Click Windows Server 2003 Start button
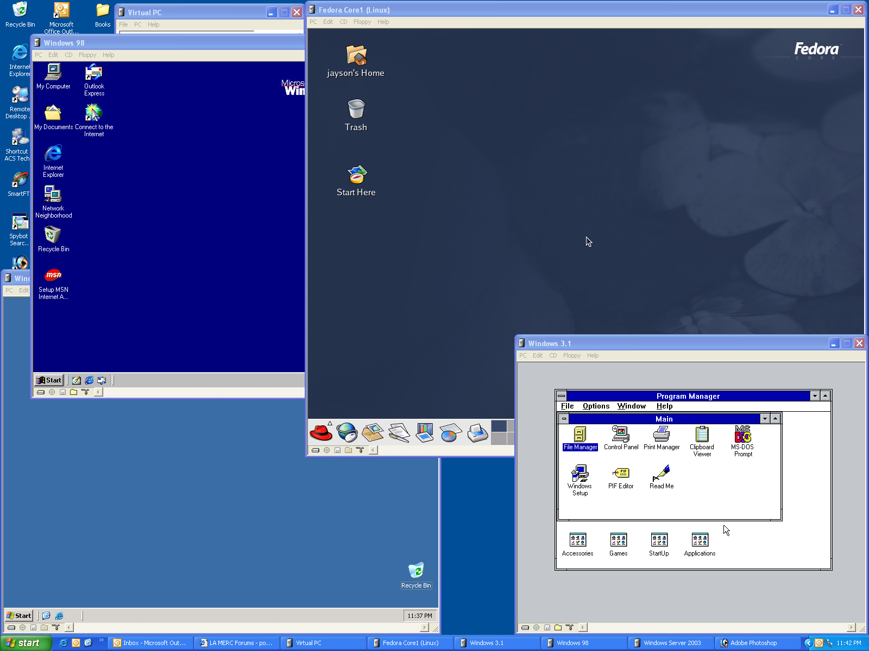The image size is (869, 651). pos(19,615)
